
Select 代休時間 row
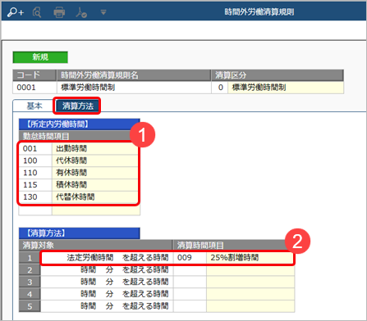(x=96, y=160)
